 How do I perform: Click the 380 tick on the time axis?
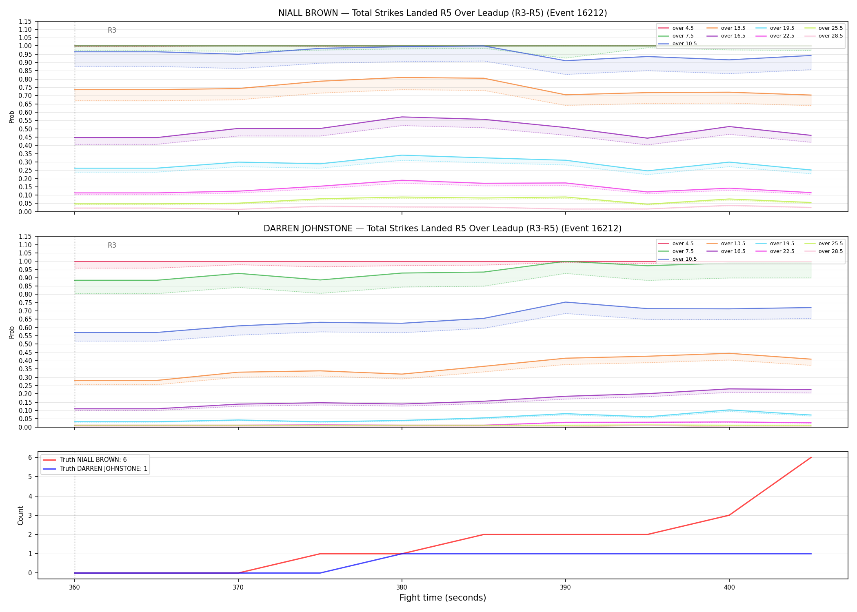tap(402, 588)
